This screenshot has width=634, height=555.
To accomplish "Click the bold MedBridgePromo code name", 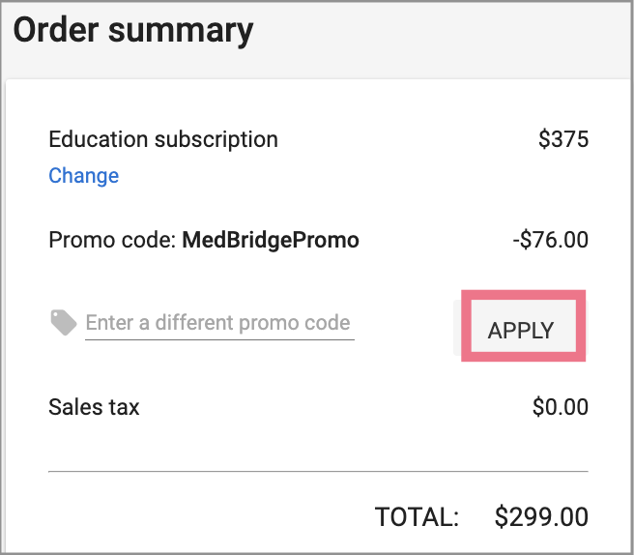I will 271,240.
